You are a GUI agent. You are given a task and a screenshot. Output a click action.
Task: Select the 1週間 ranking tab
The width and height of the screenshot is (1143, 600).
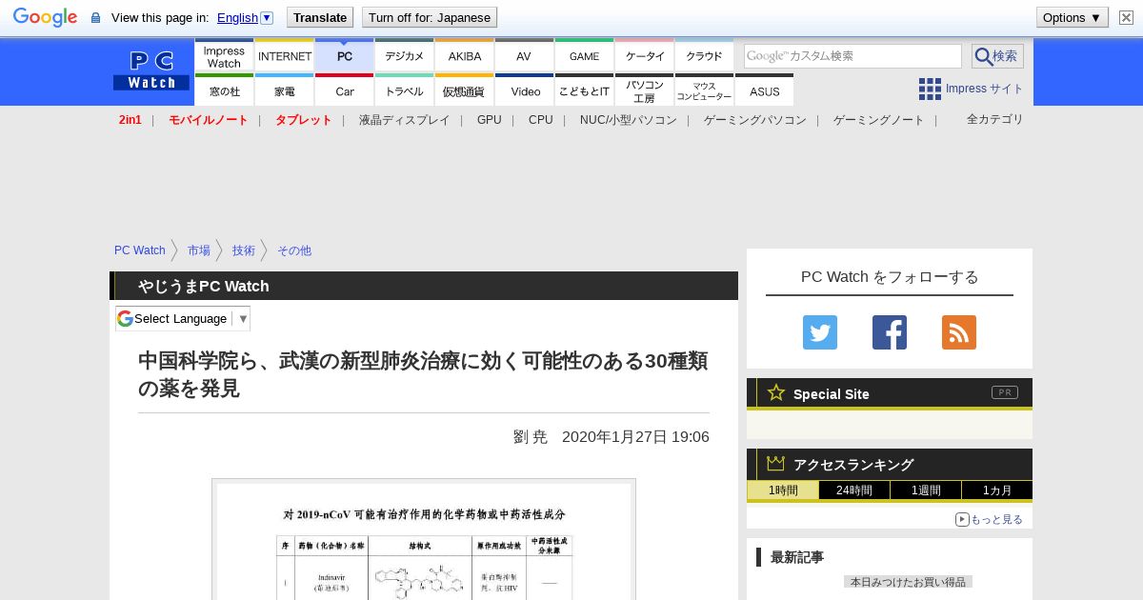925,490
